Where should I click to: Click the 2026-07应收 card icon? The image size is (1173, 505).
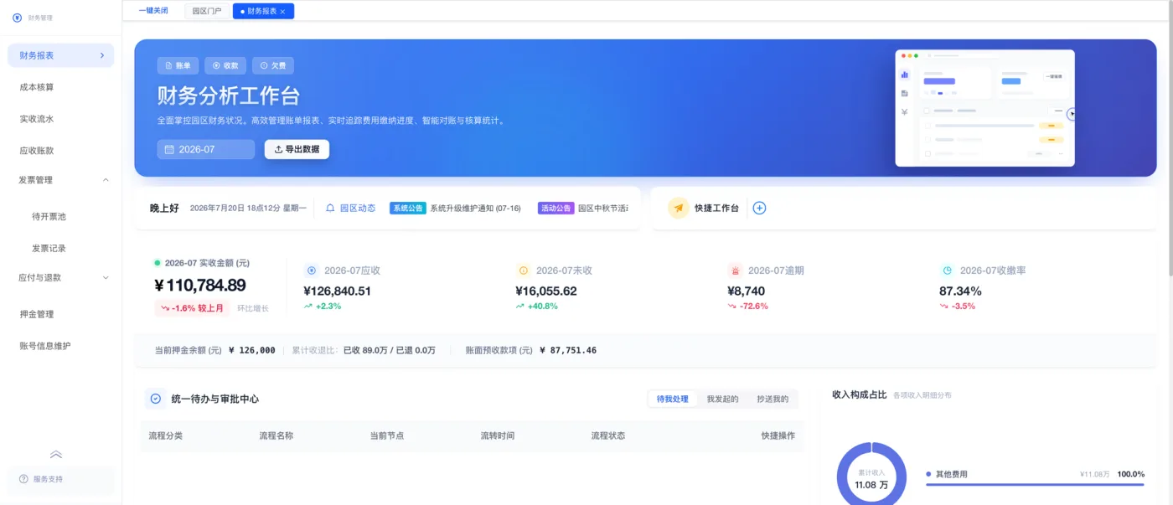tap(312, 271)
